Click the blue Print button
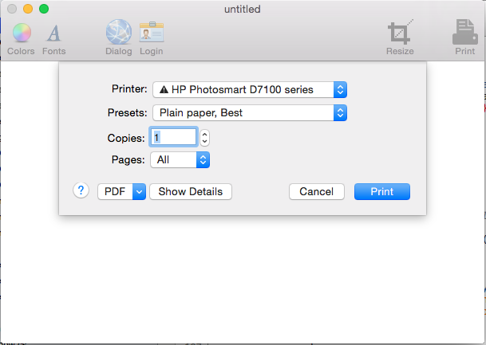 [382, 191]
